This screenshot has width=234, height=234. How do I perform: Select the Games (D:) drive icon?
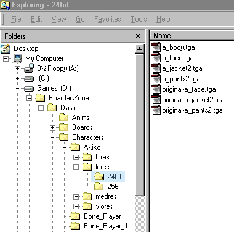(x=29, y=89)
